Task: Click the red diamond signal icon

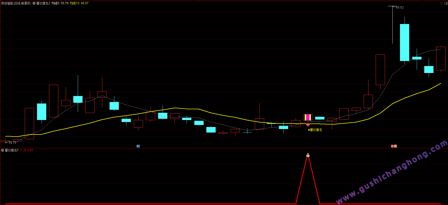Action: click(308, 125)
